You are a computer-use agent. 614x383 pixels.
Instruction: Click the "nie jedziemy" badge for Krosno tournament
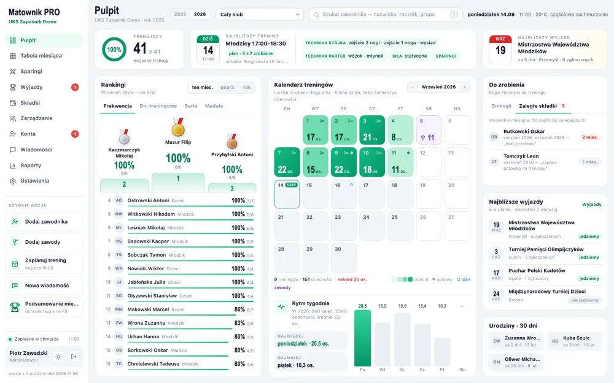(585, 300)
